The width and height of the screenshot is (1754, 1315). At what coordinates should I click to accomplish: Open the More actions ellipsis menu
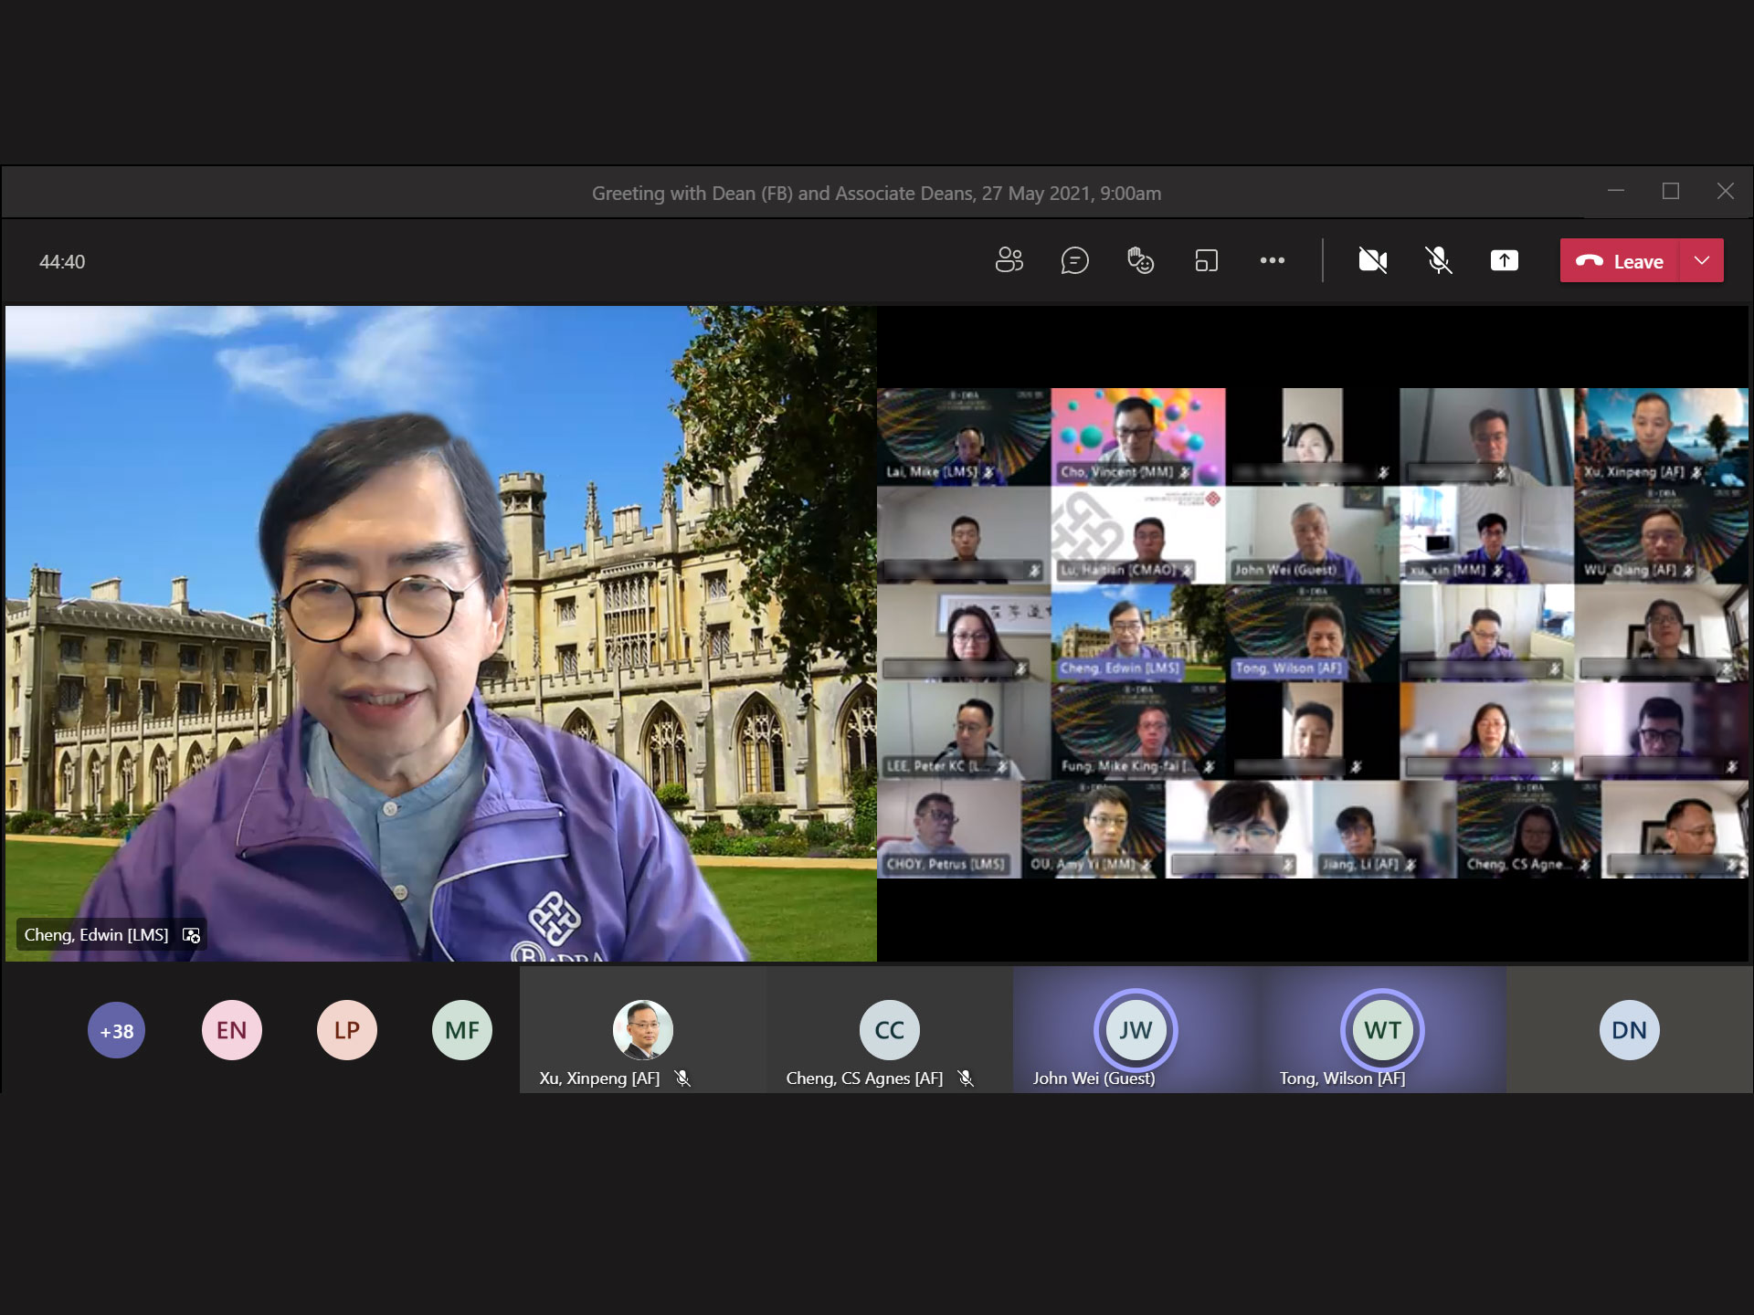click(1272, 261)
